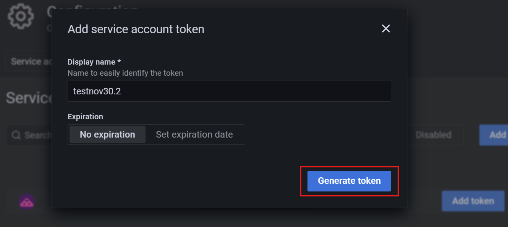508x227 pixels.
Task: Click the blurred Add token button
Action: click(473, 201)
